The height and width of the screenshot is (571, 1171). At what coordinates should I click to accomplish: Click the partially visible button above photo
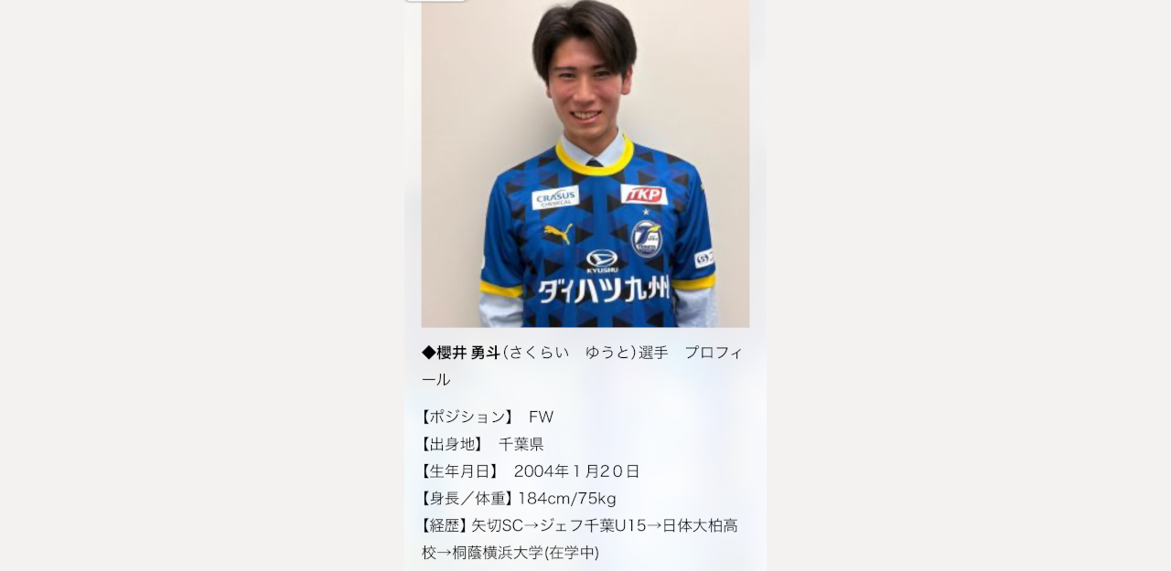(x=435, y=1)
